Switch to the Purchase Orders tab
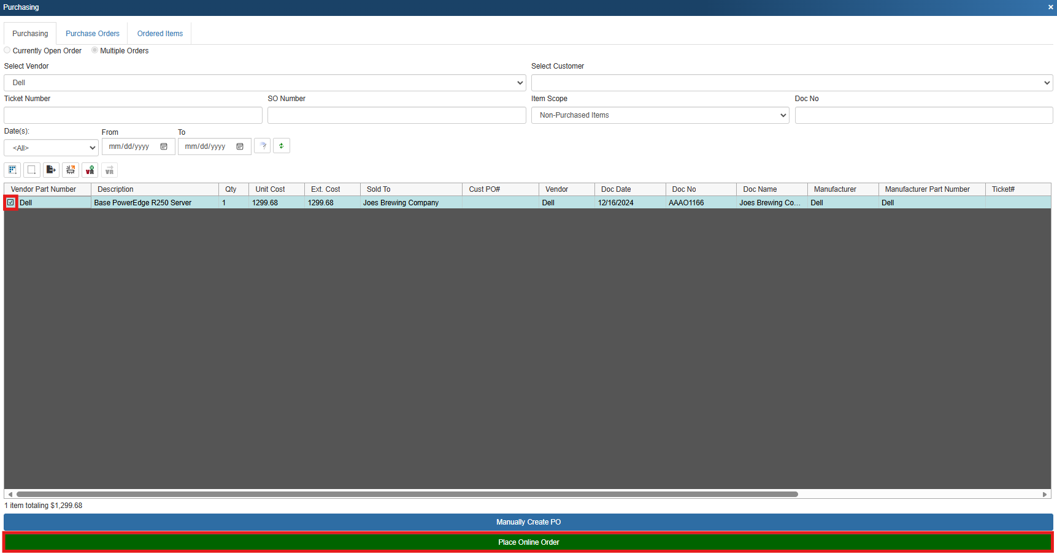1057x554 pixels. click(93, 34)
